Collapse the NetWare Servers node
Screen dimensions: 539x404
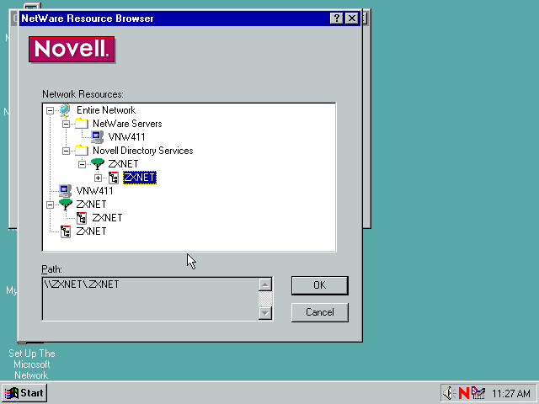coord(66,124)
